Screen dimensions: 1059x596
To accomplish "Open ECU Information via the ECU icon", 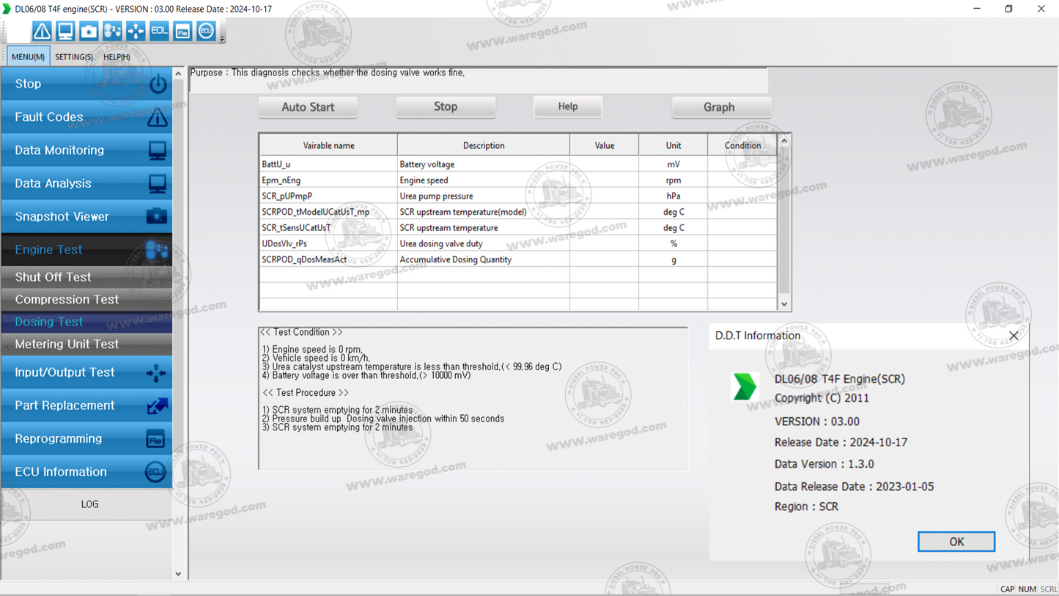I will (x=205, y=31).
